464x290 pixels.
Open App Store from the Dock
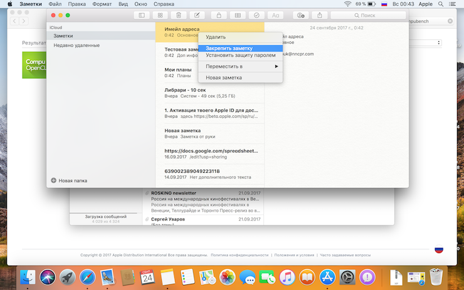(327, 277)
